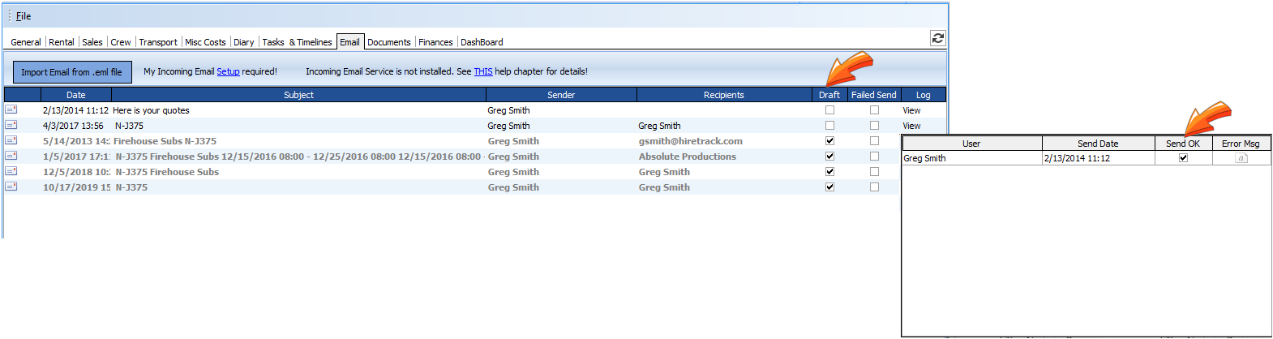The width and height of the screenshot is (1273, 339).
Task: Toggle Draft checkbox for 'Here is your quotes'
Action: pos(829,110)
